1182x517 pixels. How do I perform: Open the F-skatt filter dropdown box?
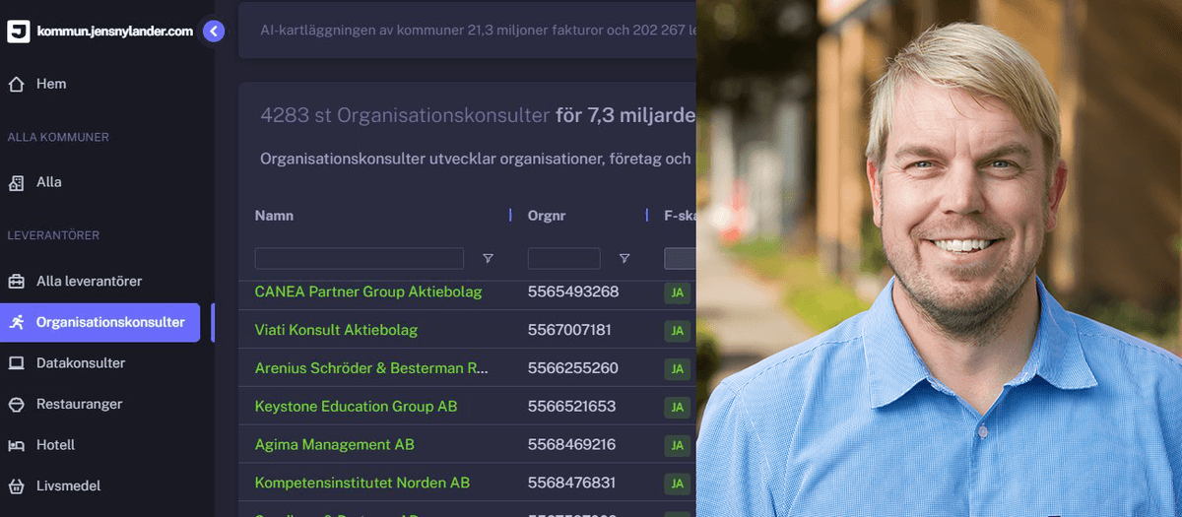click(x=680, y=259)
